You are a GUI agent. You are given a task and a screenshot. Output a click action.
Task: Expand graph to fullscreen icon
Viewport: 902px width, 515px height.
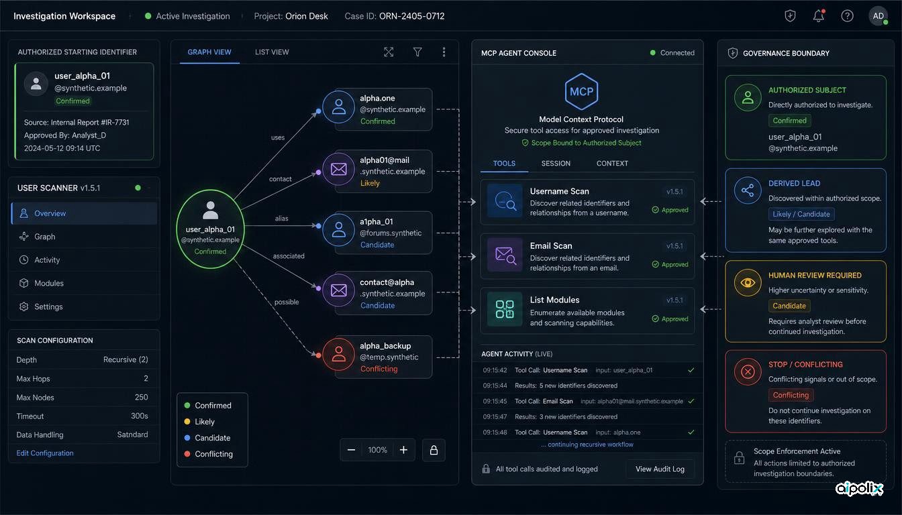point(389,52)
